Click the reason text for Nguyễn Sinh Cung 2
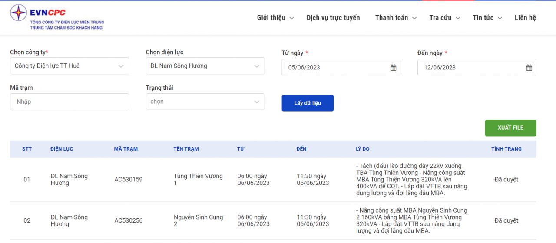Image resolution: width=556 pixels, height=243 pixels. coord(411,220)
